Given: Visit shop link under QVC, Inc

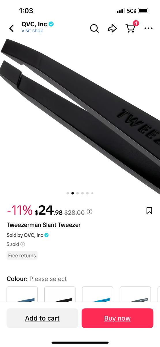Looking at the screenshot, I should click(x=32, y=31).
